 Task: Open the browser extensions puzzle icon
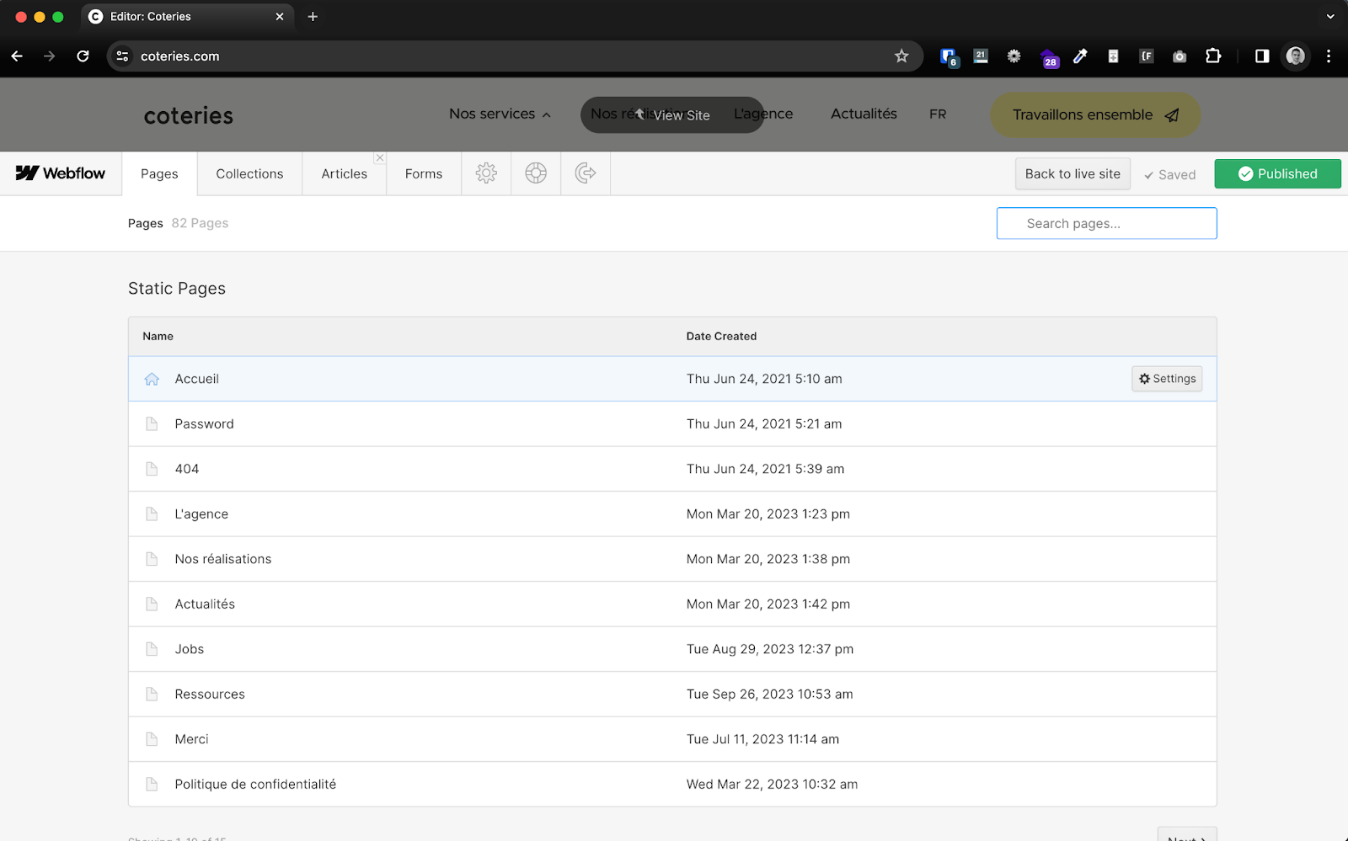[1213, 56]
